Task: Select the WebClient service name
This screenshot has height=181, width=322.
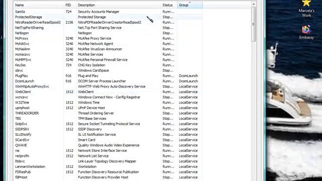Action: pyautogui.click(x=23, y=92)
